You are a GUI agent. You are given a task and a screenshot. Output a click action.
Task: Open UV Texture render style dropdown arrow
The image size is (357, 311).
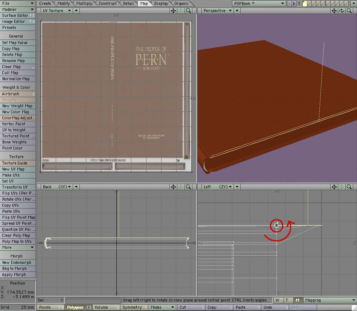click(76, 11)
